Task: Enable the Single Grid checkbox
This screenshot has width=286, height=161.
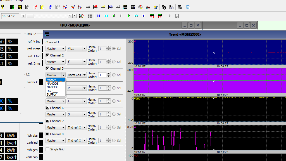Action: coord(47,149)
